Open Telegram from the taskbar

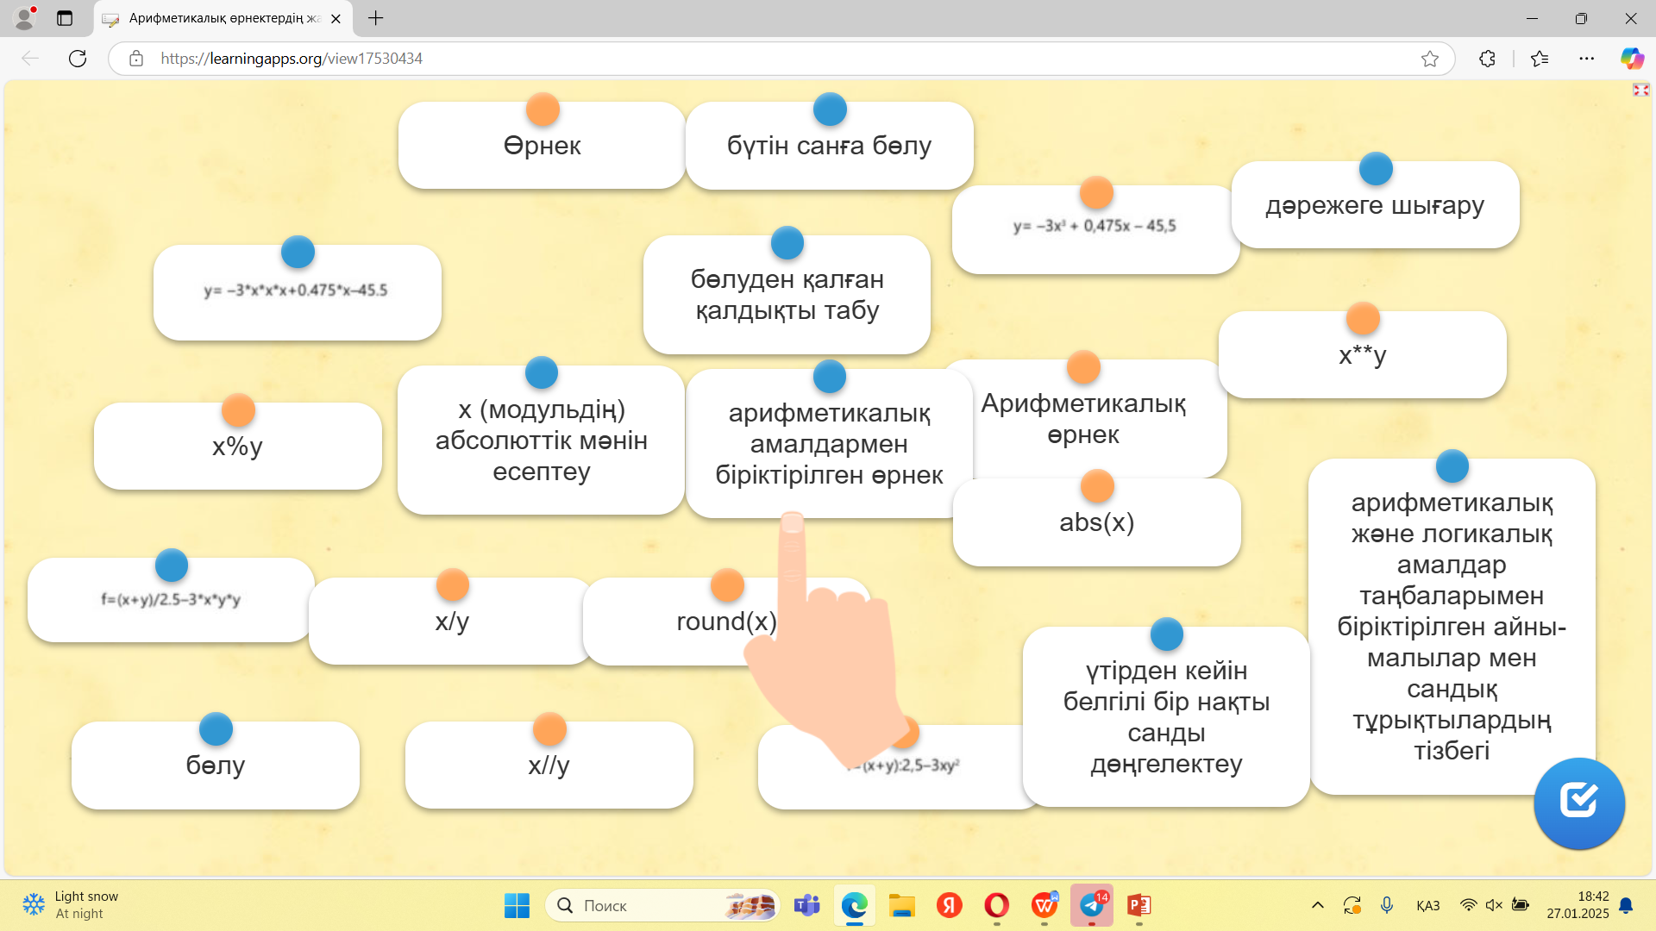1092,905
